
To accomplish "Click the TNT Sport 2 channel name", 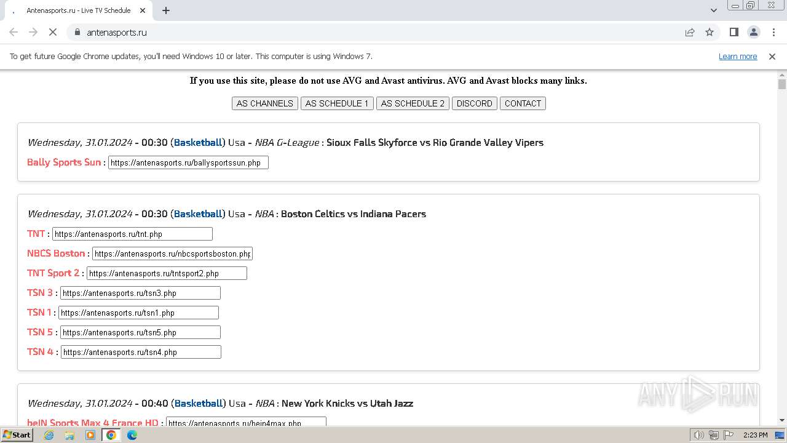I will tap(53, 273).
